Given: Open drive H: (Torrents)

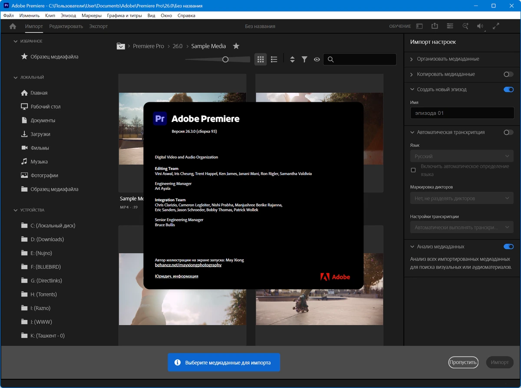Looking at the screenshot, I should click(39, 294).
